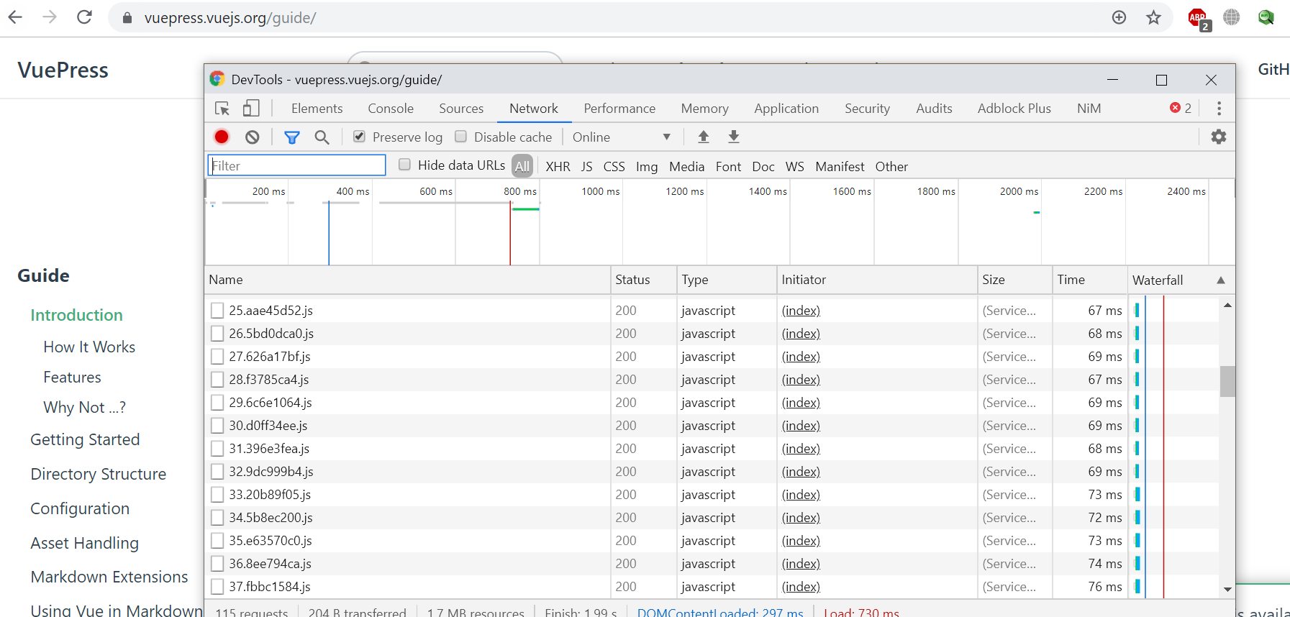1290x617 pixels.
Task: Open the Security tab
Action: pos(867,109)
